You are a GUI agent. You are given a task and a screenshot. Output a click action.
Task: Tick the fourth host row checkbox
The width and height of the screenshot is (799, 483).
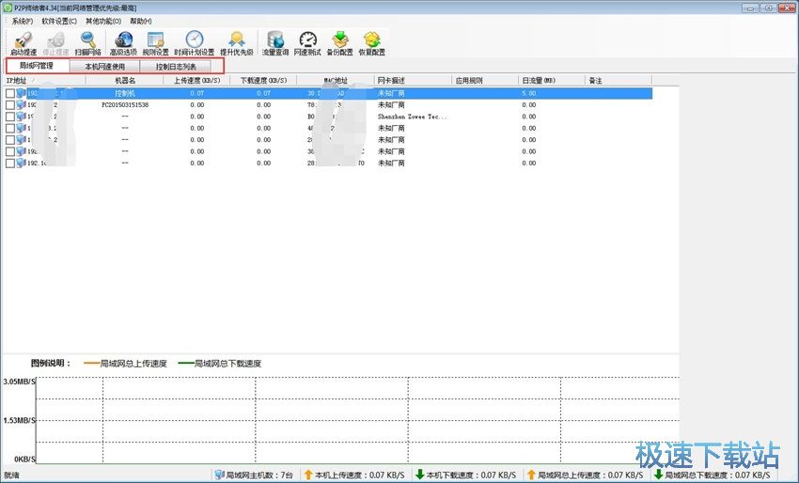click(10, 129)
